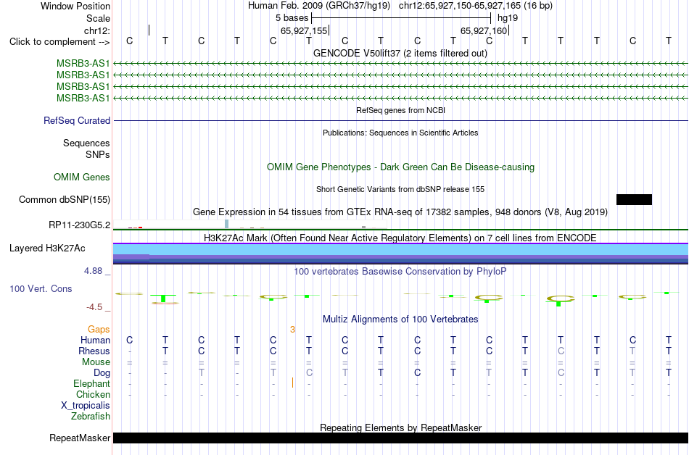Click the Zebrafish species label
The image size is (689, 455).
[91, 416]
